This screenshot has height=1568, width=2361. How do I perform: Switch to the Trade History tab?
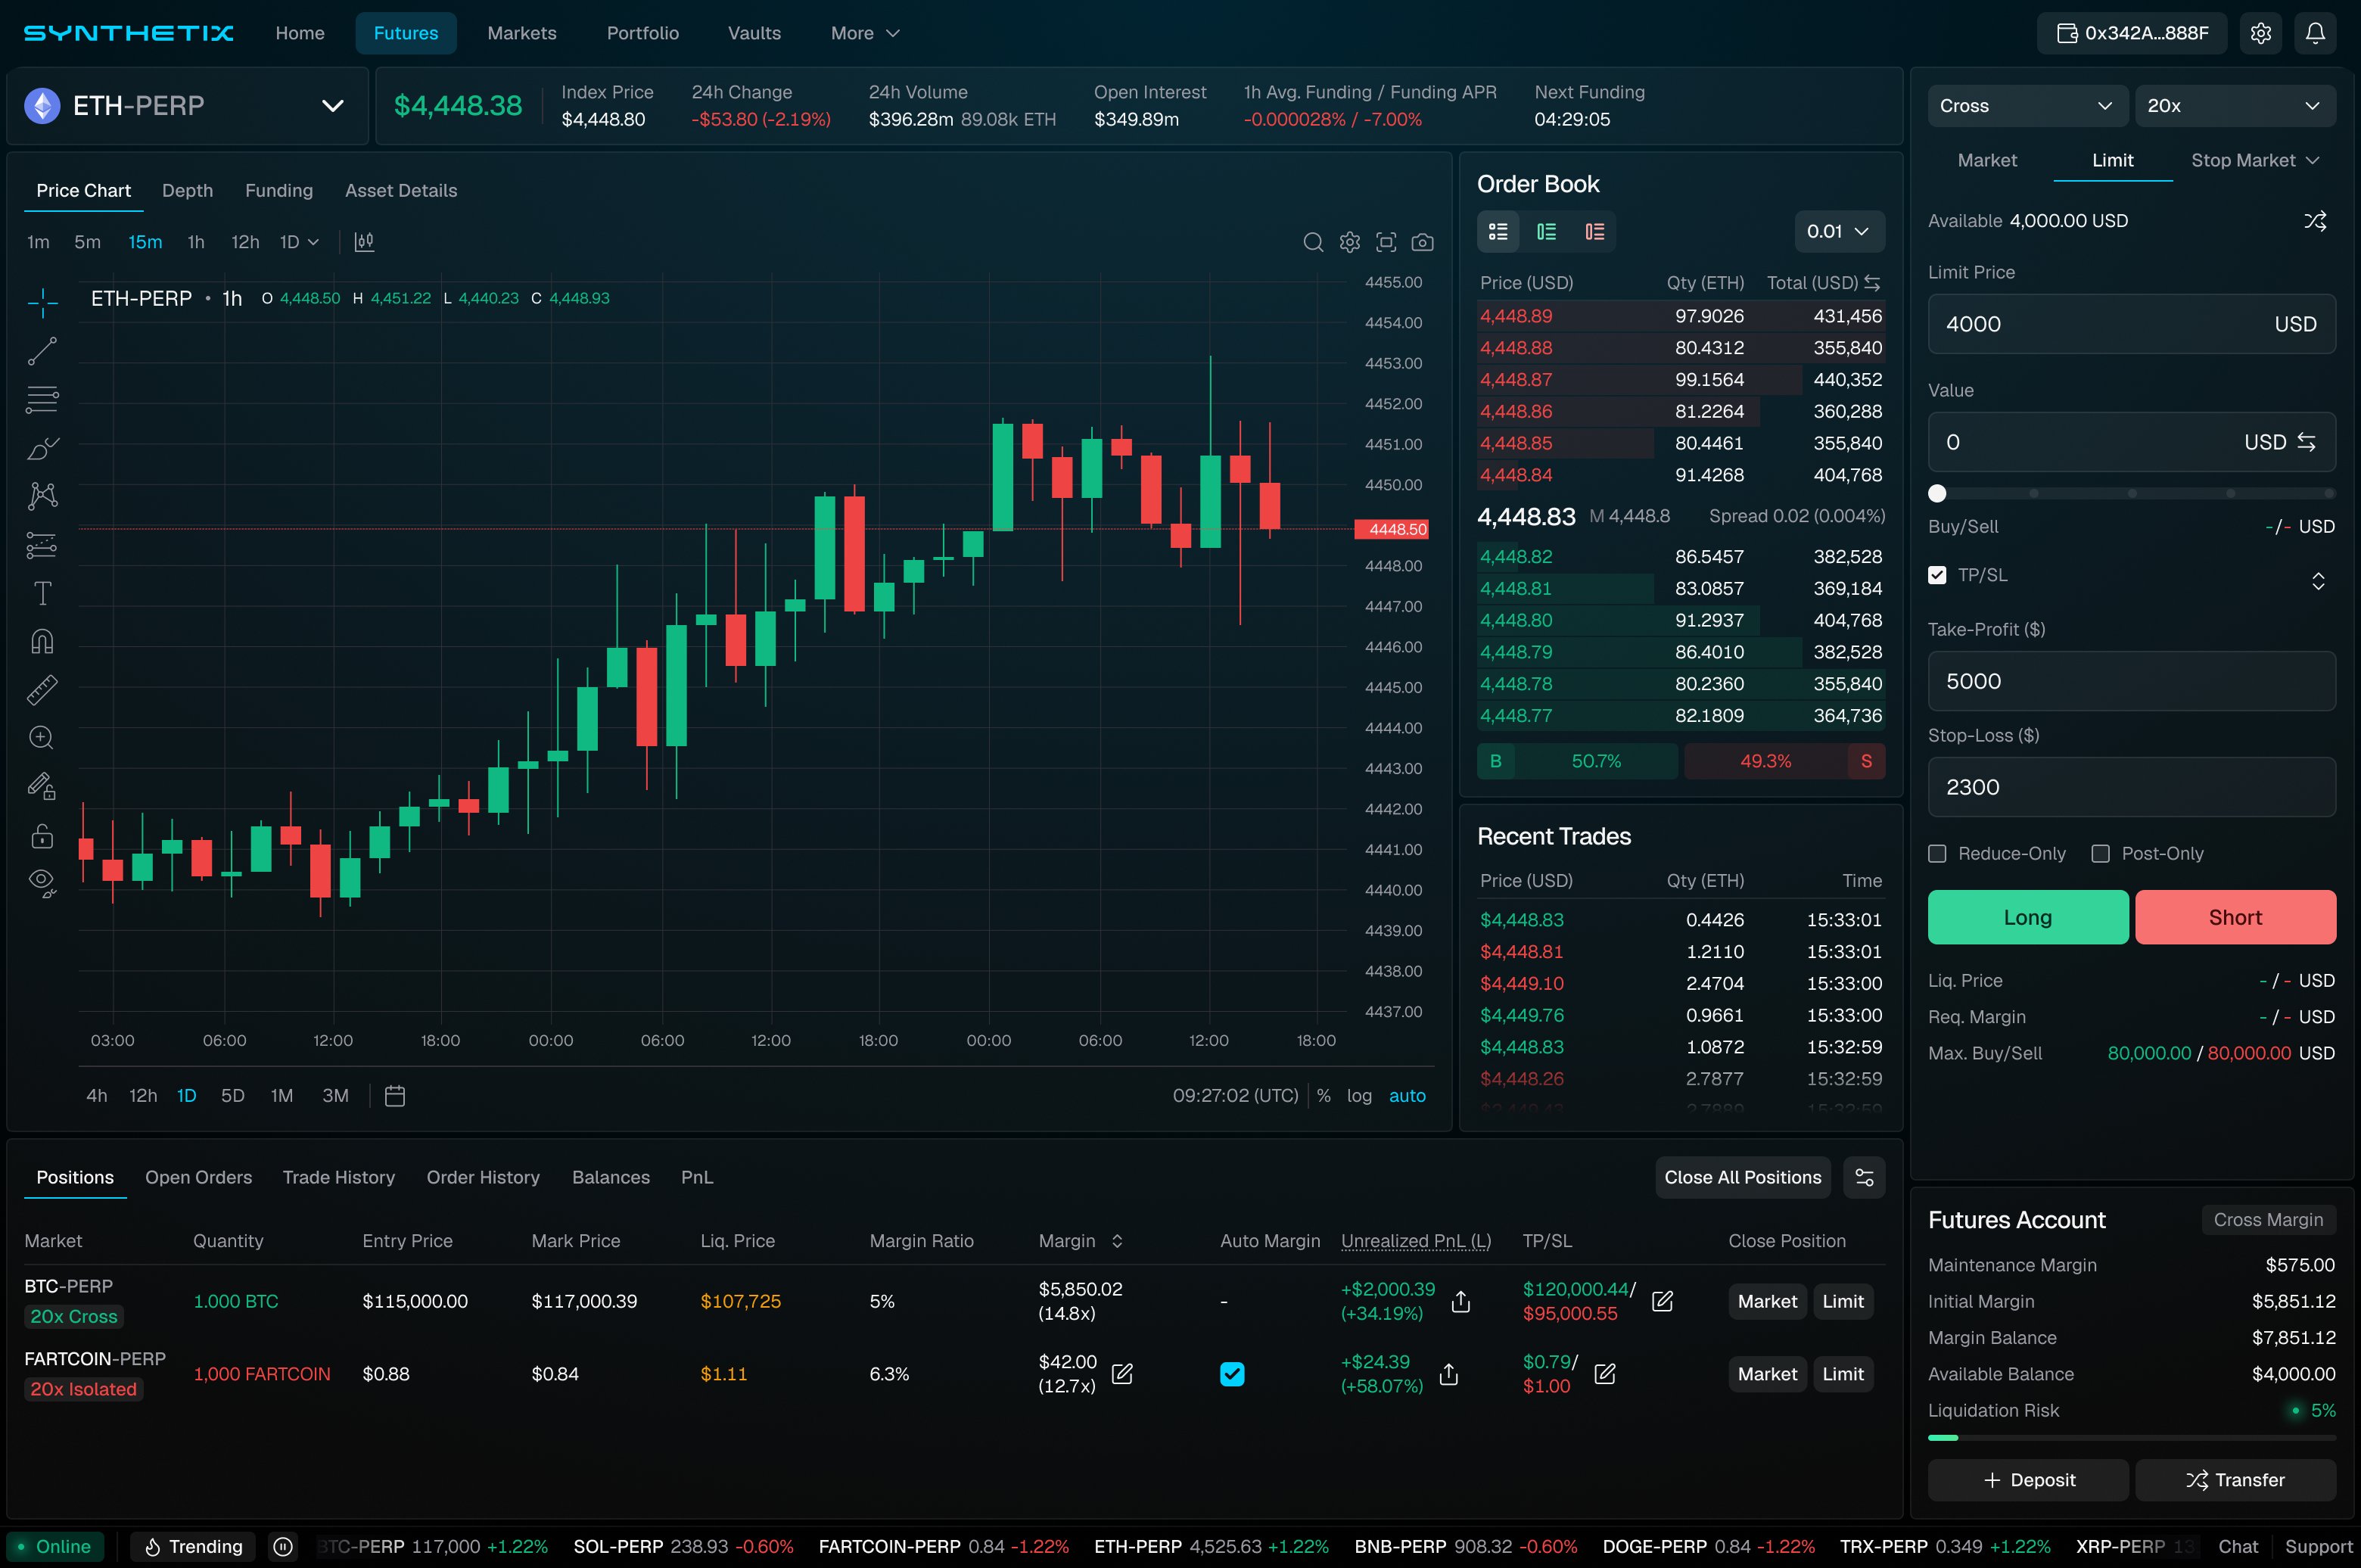coord(338,1177)
